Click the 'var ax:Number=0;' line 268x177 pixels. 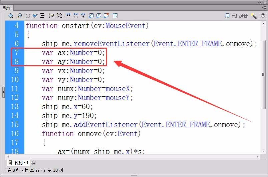73,53
